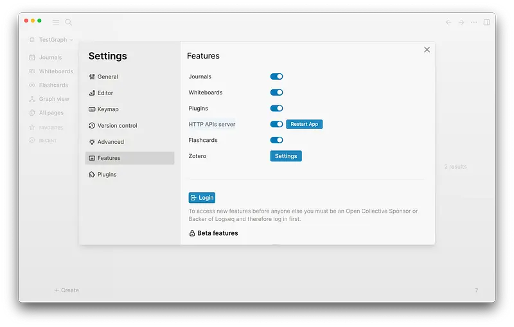Click the lock icon beside Beta features
Image resolution: width=514 pixels, height=327 pixels.
coord(192,233)
